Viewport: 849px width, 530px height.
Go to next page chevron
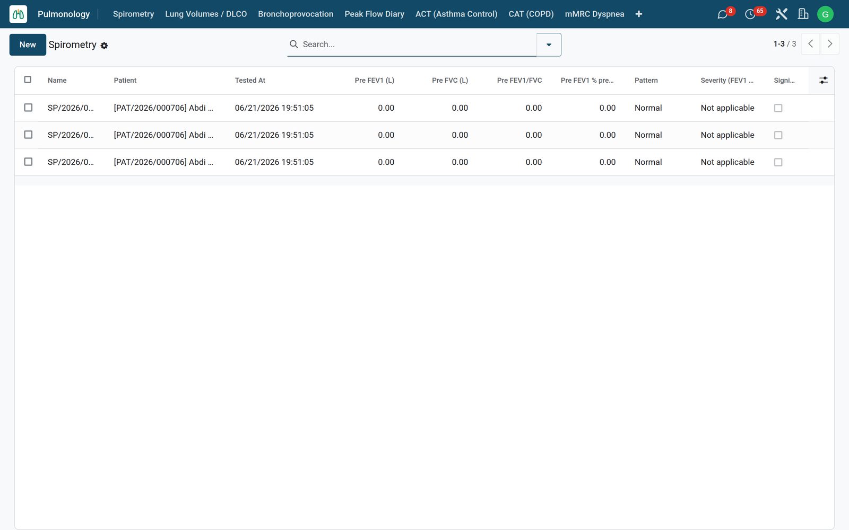[830, 44]
